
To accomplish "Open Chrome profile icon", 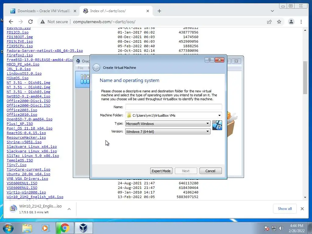I will pos(291,22).
